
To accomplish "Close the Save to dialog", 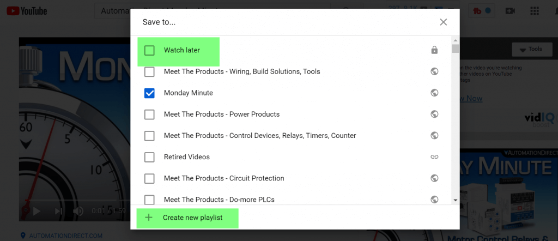I will (x=444, y=22).
